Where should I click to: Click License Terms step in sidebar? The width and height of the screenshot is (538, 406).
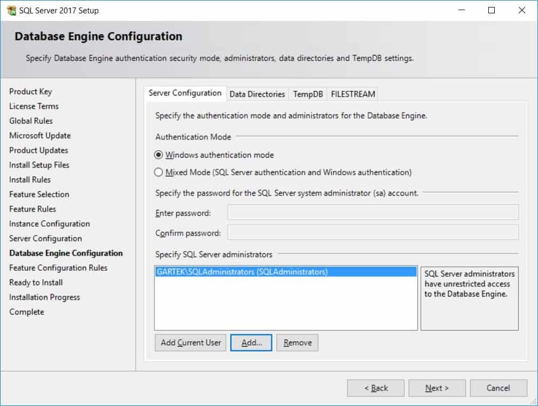[x=34, y=106]
